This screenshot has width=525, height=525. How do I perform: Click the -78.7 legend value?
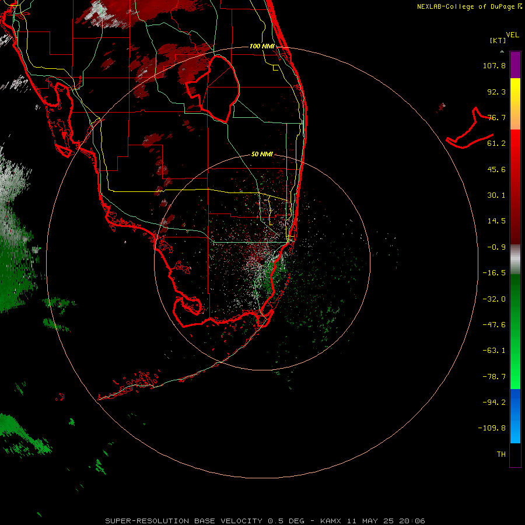coord(494,377)
